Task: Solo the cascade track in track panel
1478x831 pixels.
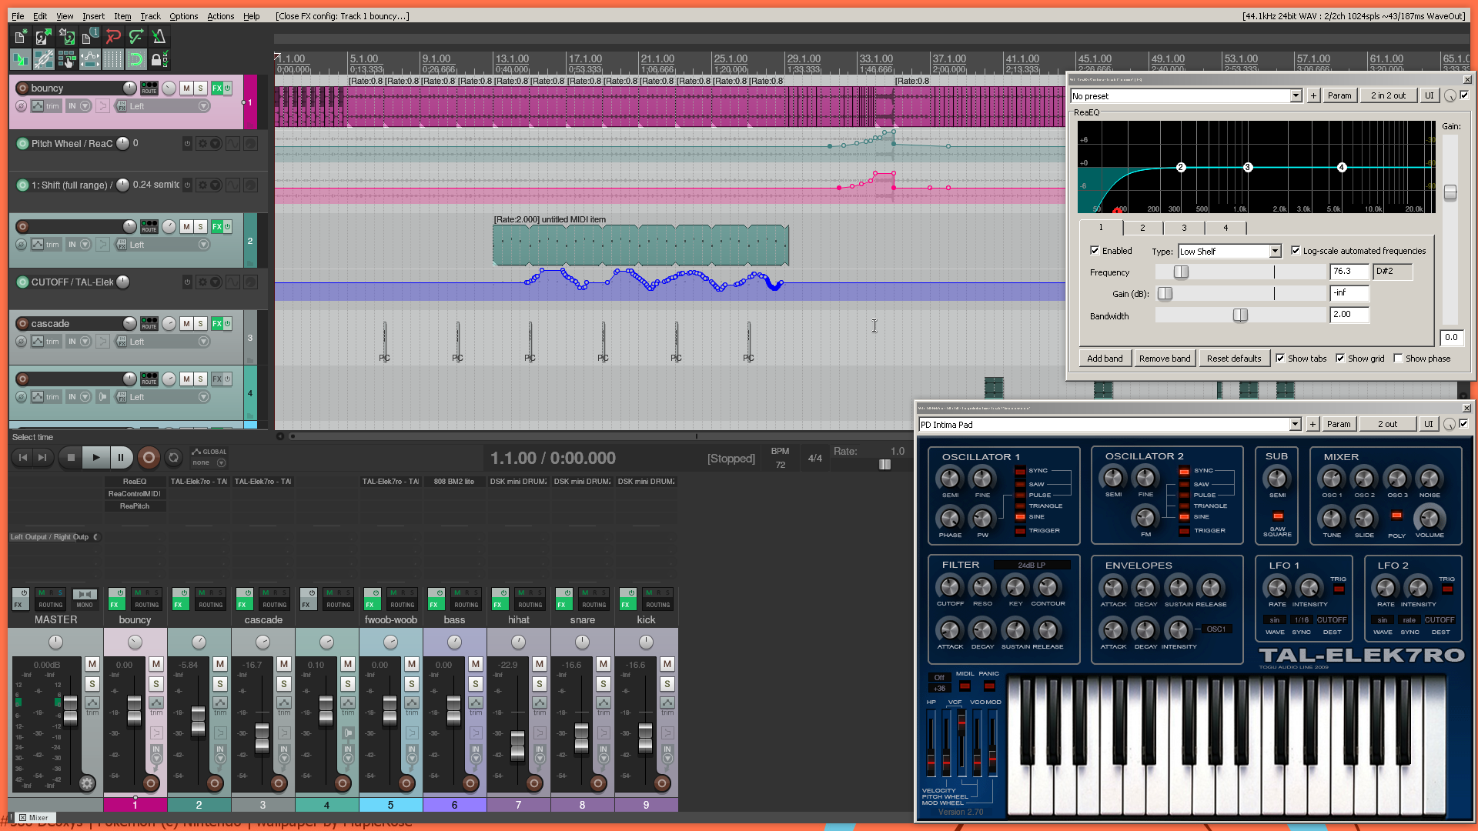Action: 200,324
